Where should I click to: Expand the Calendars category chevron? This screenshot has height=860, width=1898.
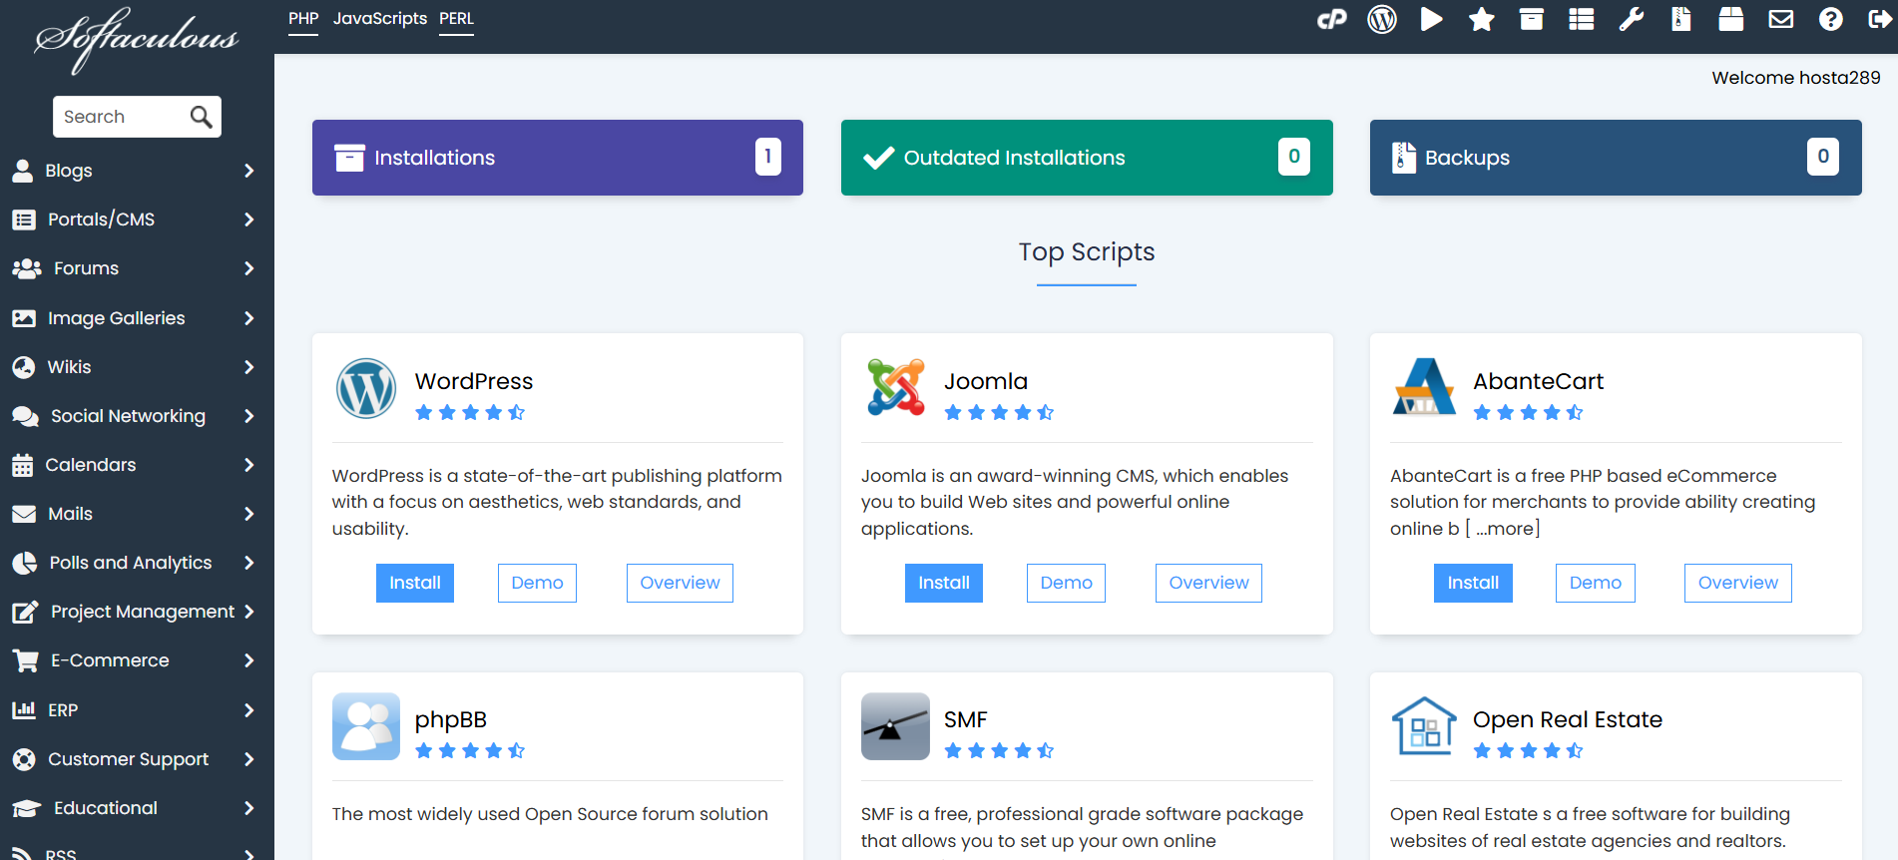click(249, 465)
